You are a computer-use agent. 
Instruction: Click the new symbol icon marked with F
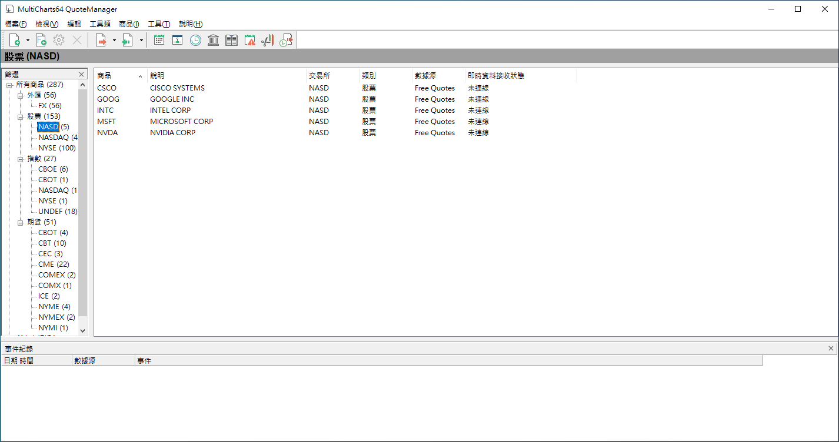tap(41, 40)
